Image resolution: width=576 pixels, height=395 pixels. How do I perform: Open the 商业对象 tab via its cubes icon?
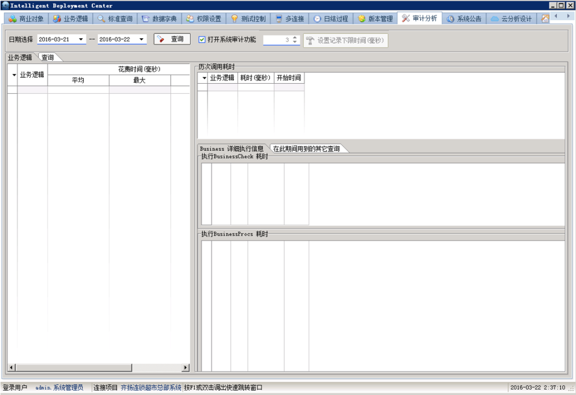[x=12, y=19]
